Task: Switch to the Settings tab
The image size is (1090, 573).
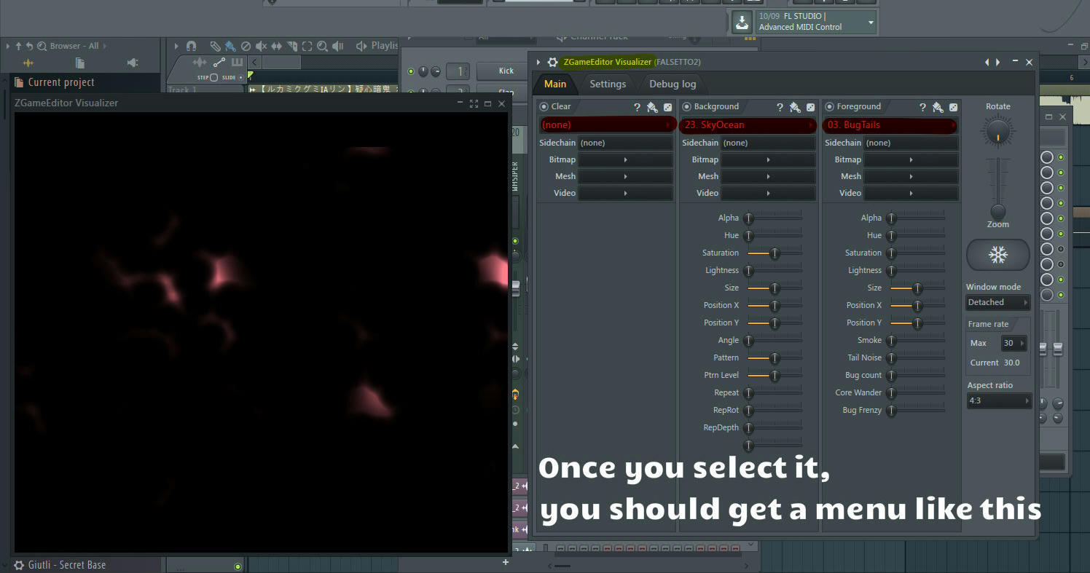Action: tap(608, 83)
